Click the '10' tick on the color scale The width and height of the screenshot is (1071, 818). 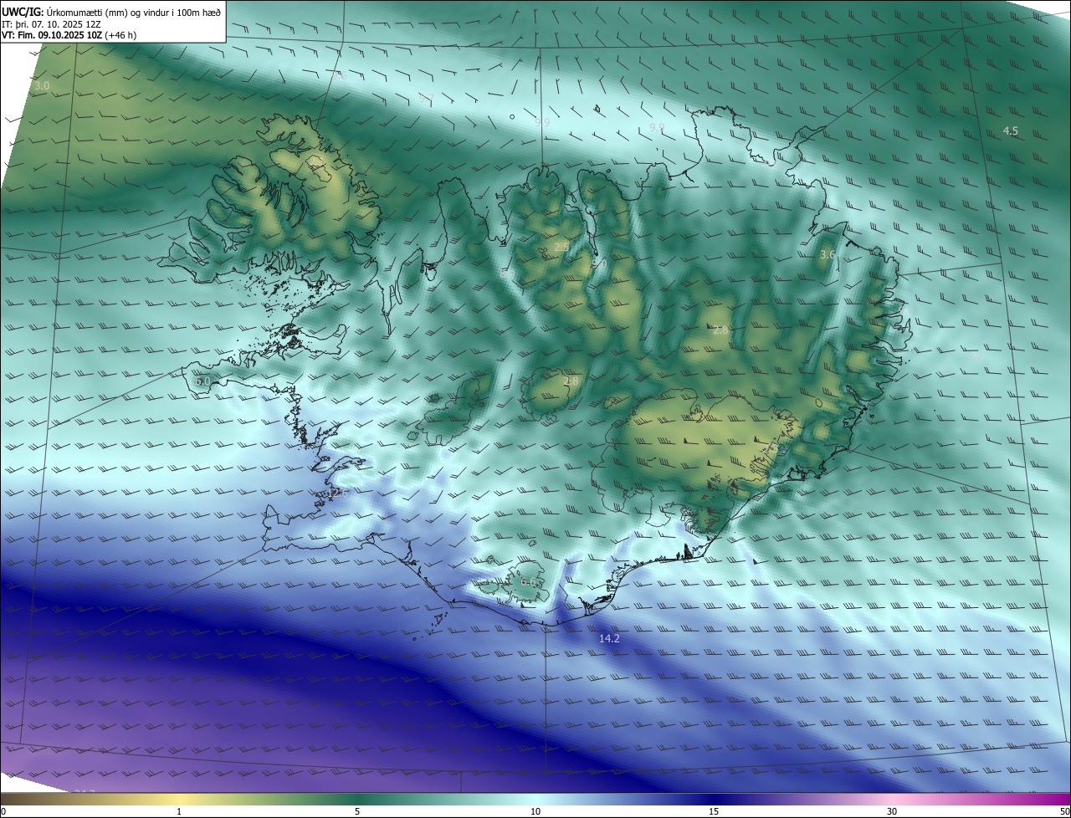(x=535, y=812)
